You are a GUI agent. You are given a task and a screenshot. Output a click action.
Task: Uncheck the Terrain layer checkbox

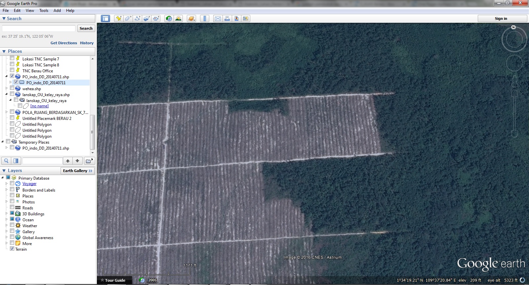pos(12,249)
